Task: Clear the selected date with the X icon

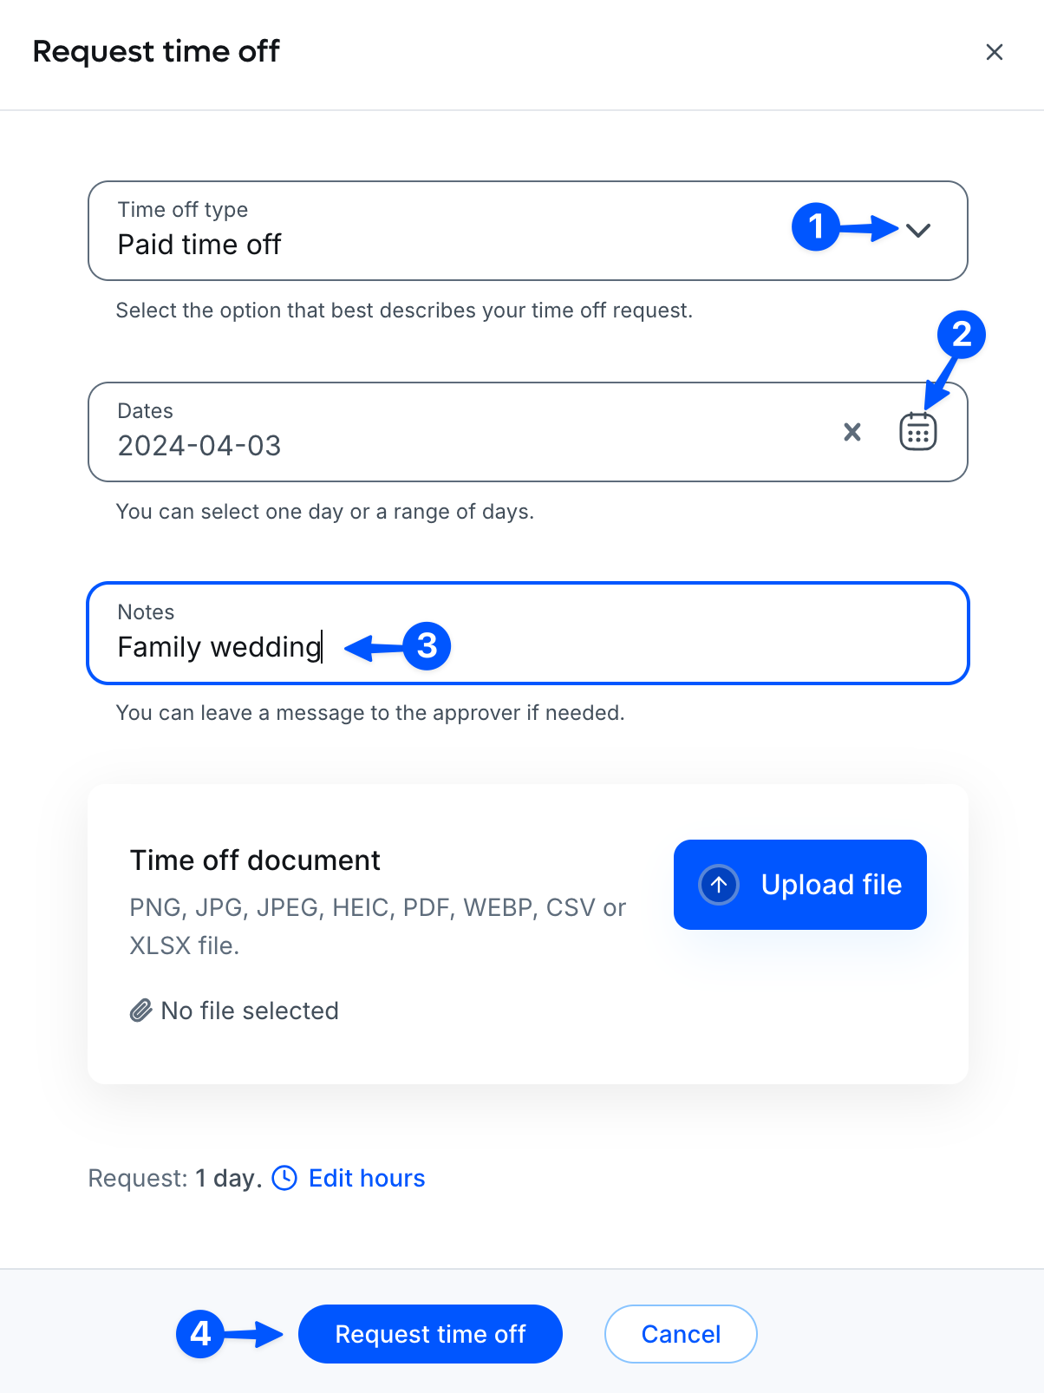Action: coord(852,431)
